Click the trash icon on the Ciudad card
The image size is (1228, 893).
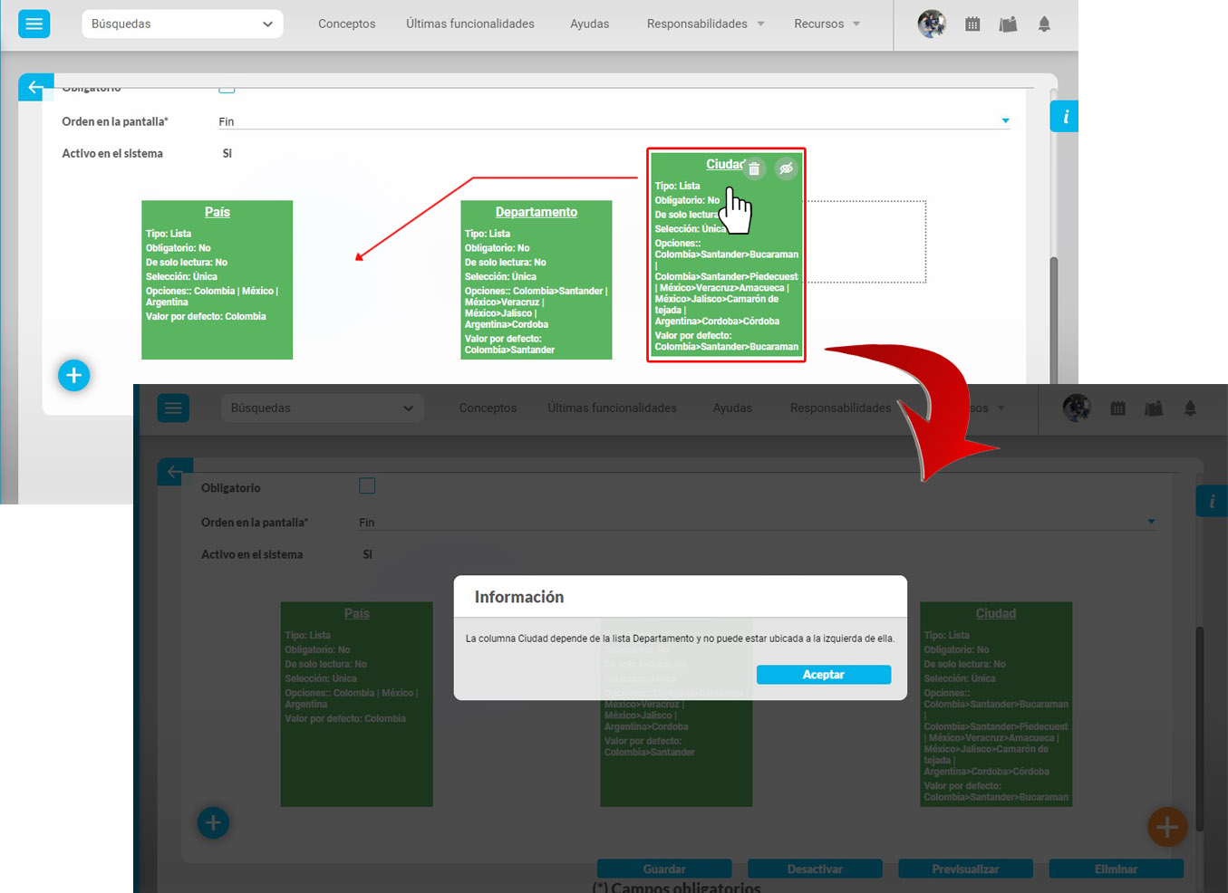754,168
